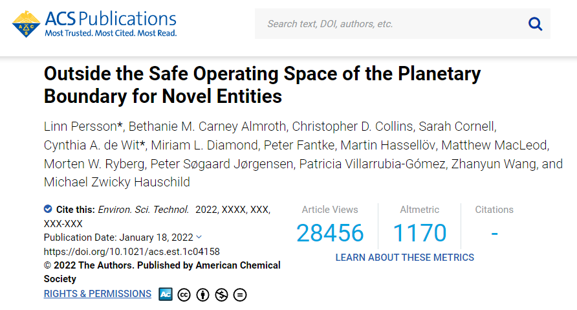Image resolution: width=577 pixels, height=310 pixels.
Task: Click the Article Views count 28456
Action: pos(330,233)
